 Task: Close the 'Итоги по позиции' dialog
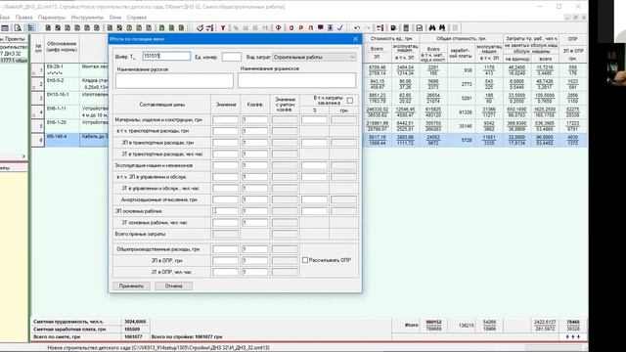(355, 39)
